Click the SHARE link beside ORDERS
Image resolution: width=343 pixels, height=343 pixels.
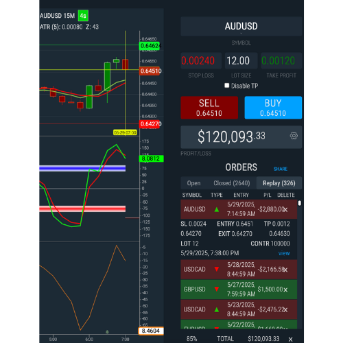tap(281, 169)
